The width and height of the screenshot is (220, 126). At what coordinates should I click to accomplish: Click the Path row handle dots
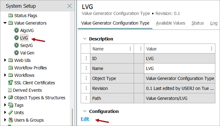pyautogui.click(x=86, y=98)
